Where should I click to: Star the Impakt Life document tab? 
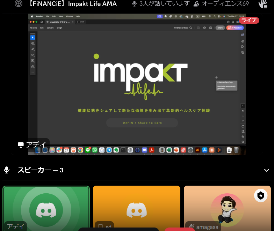48,22
